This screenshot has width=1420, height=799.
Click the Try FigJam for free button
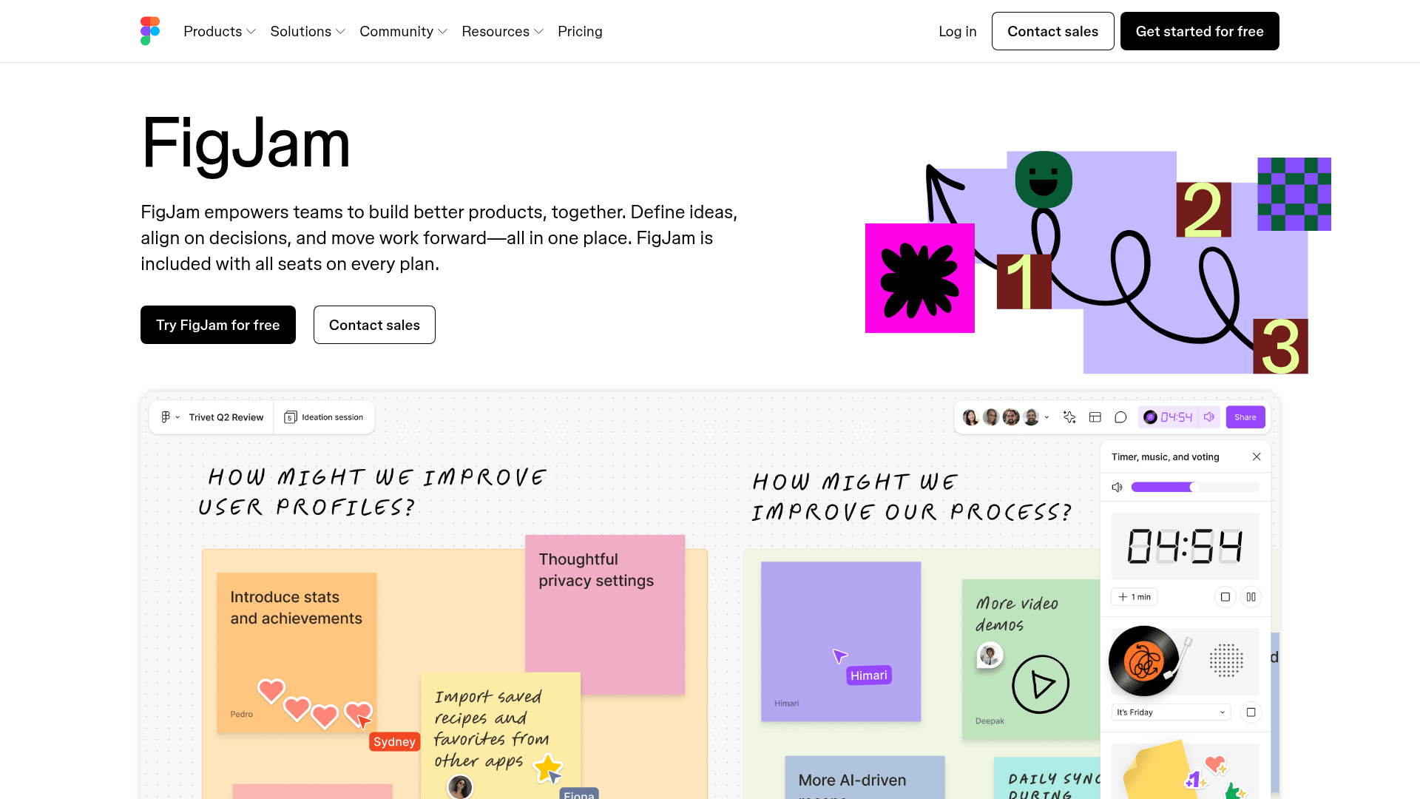(x=217, y=325)
